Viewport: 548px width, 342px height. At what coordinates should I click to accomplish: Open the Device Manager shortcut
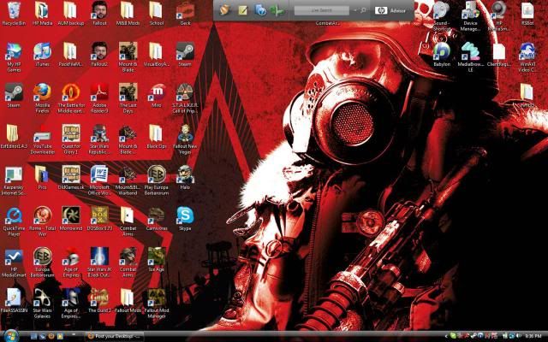click(470, 16)
